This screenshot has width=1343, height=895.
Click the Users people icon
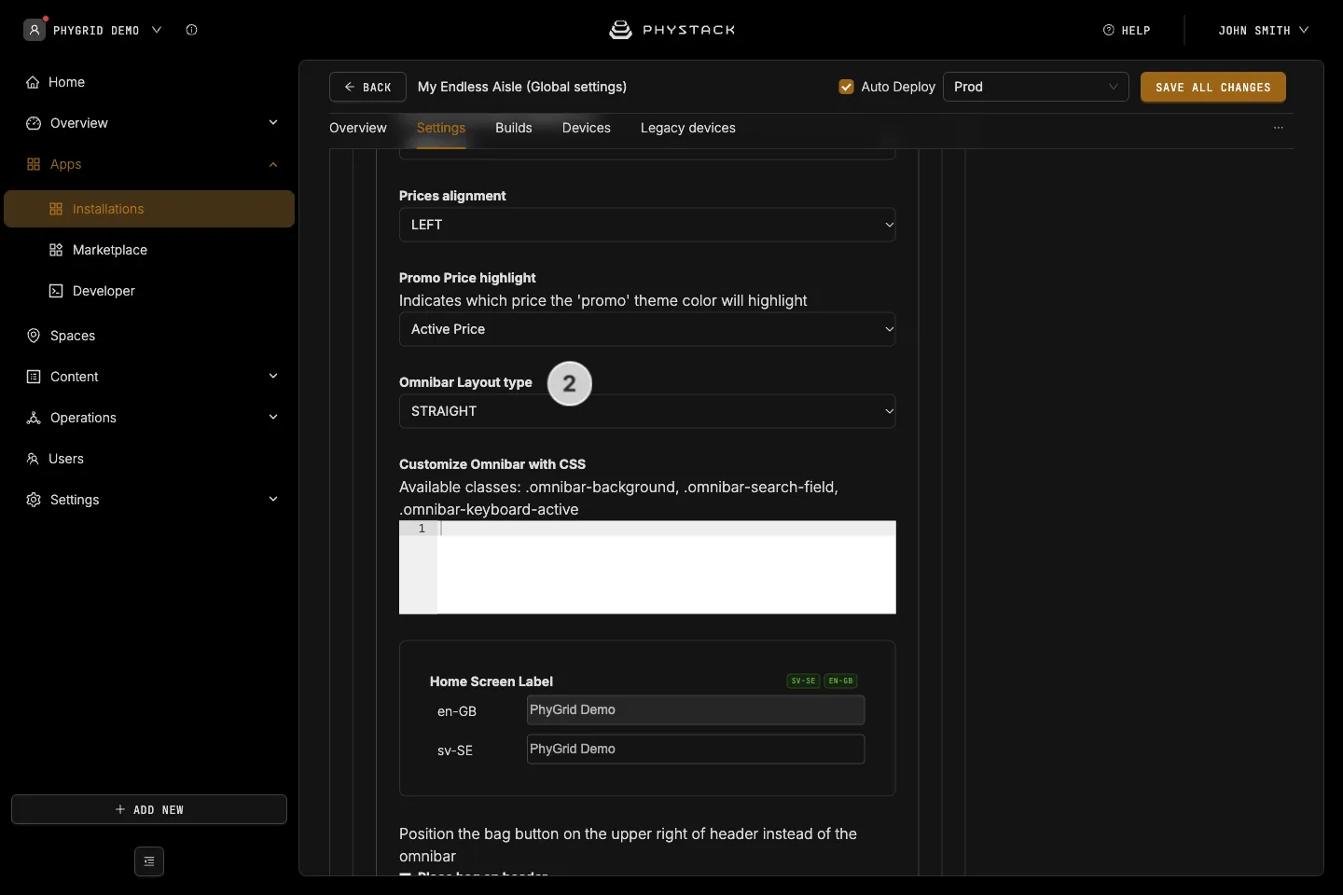pyautogui.click(x=33, y=459)
